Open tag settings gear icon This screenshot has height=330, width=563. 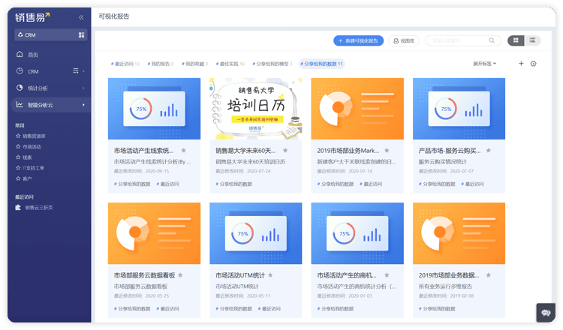pos(534,64)
